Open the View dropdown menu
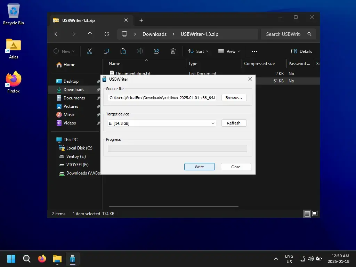The width and height of the screenshot is (356, 267). (229, 51)
